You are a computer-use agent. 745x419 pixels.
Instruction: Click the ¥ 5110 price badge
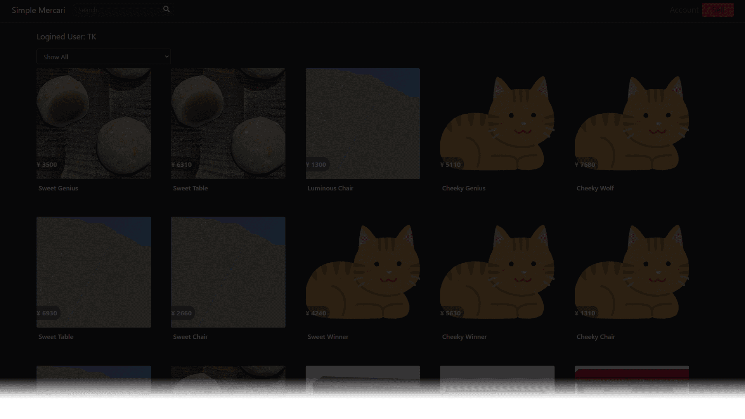pyautogui.click(x=450, y=164)
